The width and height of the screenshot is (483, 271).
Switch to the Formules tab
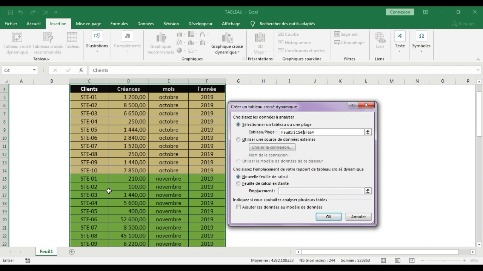(x=119, y=24)
